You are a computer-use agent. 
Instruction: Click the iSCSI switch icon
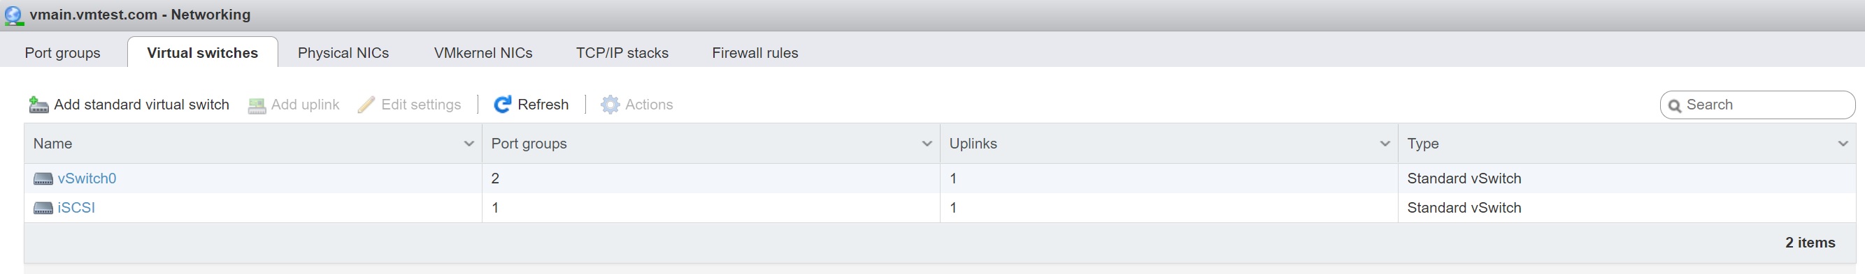coord(43,208)
